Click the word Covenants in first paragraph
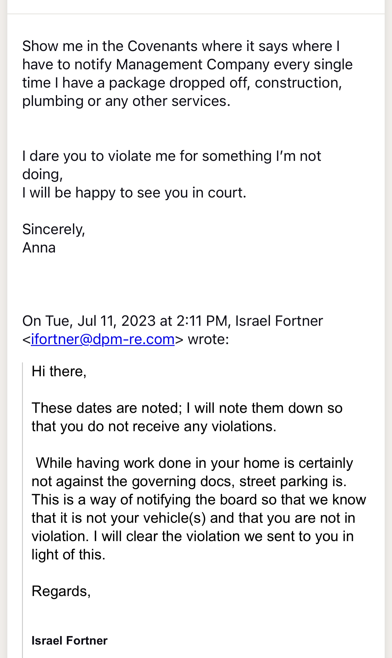Screen dimensions: 392x658 pos(163,46)
